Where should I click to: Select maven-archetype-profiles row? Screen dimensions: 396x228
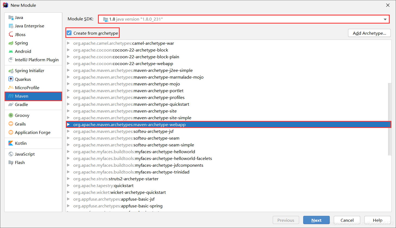pos(229,97)
